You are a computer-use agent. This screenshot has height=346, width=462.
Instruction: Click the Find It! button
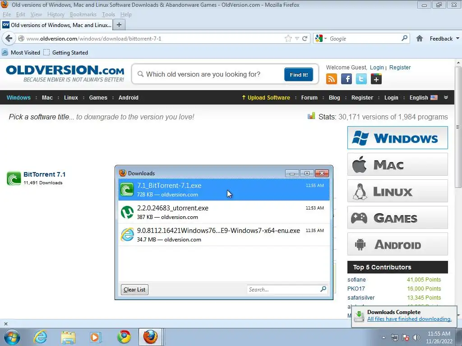[x=299, y=74]
